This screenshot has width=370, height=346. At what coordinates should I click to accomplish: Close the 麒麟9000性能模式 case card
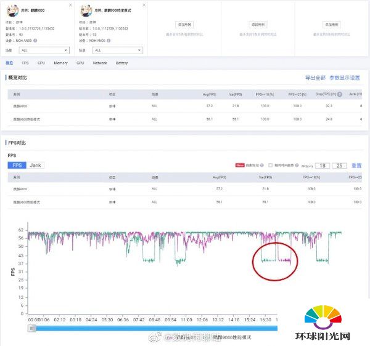[144, 5]
